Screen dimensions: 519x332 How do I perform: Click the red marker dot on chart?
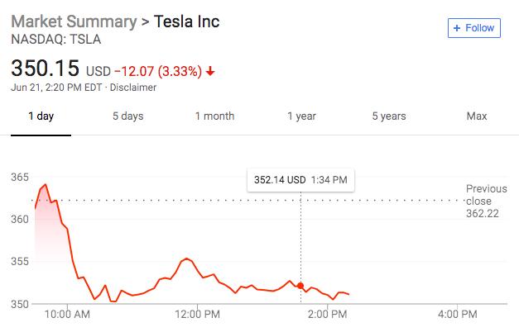coord(300,286)
